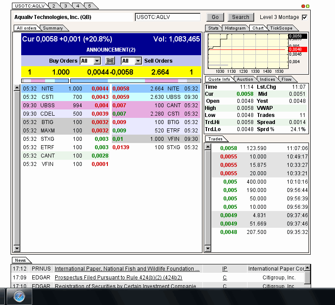The height and width of the screenshot is (305, 335).
Task: Click the Spread value 0.0014
Action: coord(297,122)
